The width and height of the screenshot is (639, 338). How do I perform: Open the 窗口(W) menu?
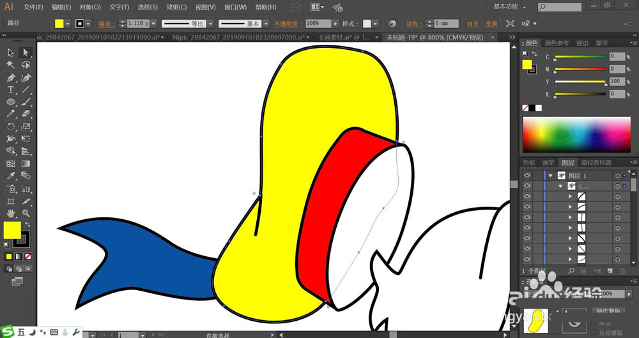click(x=235, y=7)
